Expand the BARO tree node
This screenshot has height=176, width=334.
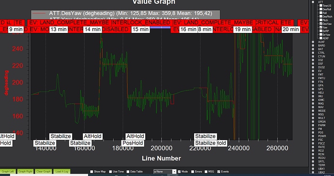click(313, 45)
